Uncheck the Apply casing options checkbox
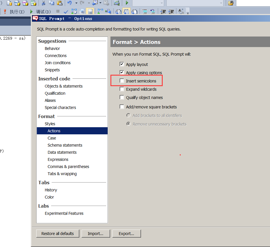270x247 pixels. click(x=122, y=72)
